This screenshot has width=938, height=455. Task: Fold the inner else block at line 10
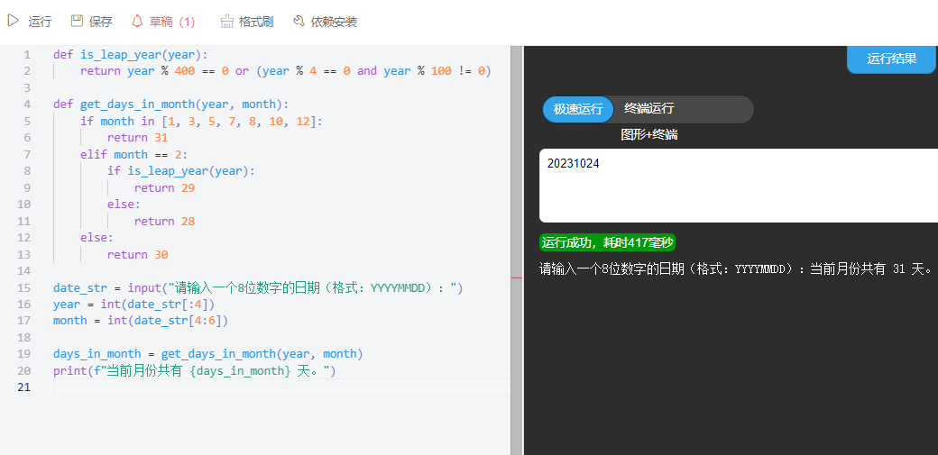coord(43,205)
